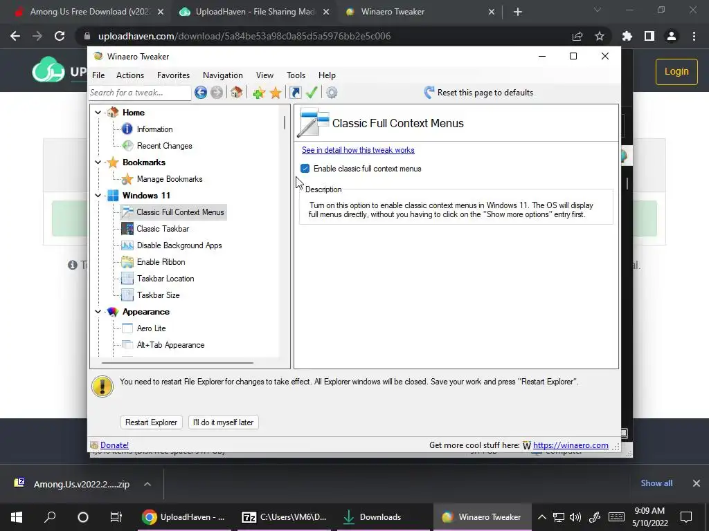Click the Login button on UploadHaven

click(x=676, y=71)
